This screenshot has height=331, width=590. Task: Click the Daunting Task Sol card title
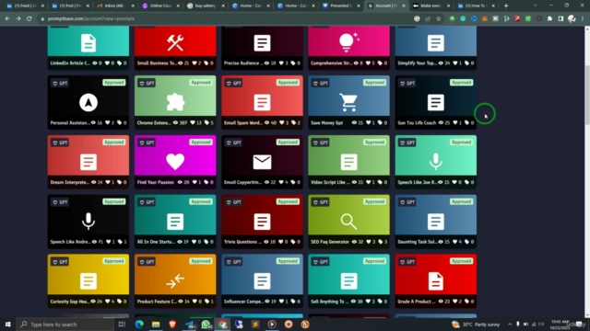tap(417, 242)
